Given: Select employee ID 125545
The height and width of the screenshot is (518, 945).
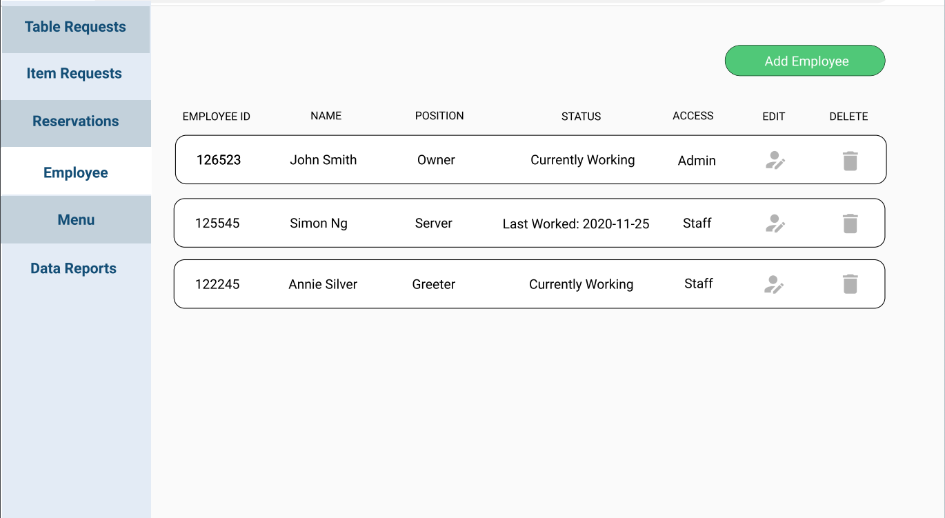Looking at the screenshot, I should click(217, 223).
